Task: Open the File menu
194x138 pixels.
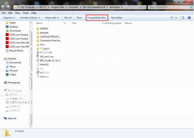Action: pos(4,13)
